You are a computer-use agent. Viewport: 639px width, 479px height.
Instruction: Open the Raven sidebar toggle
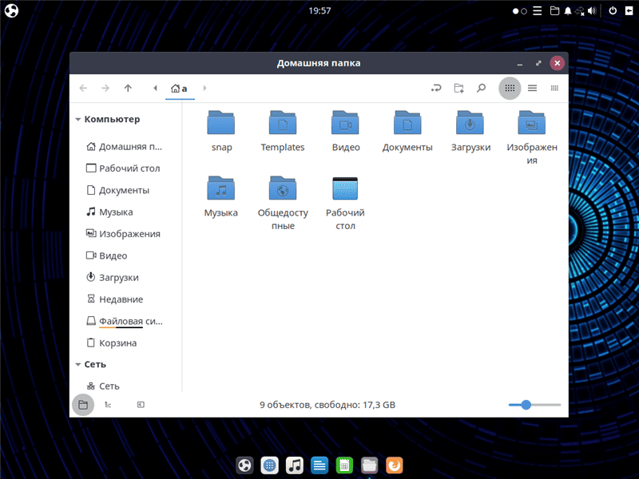[x=629, y=10]
